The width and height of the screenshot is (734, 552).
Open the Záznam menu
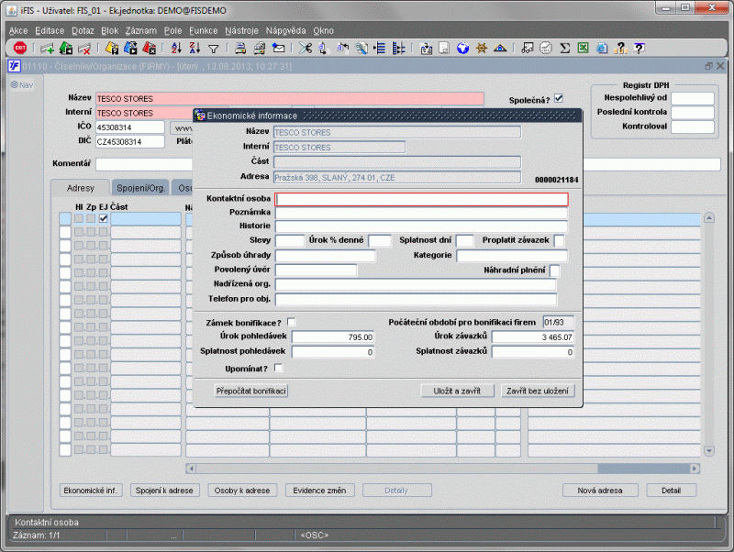[140, 30]
